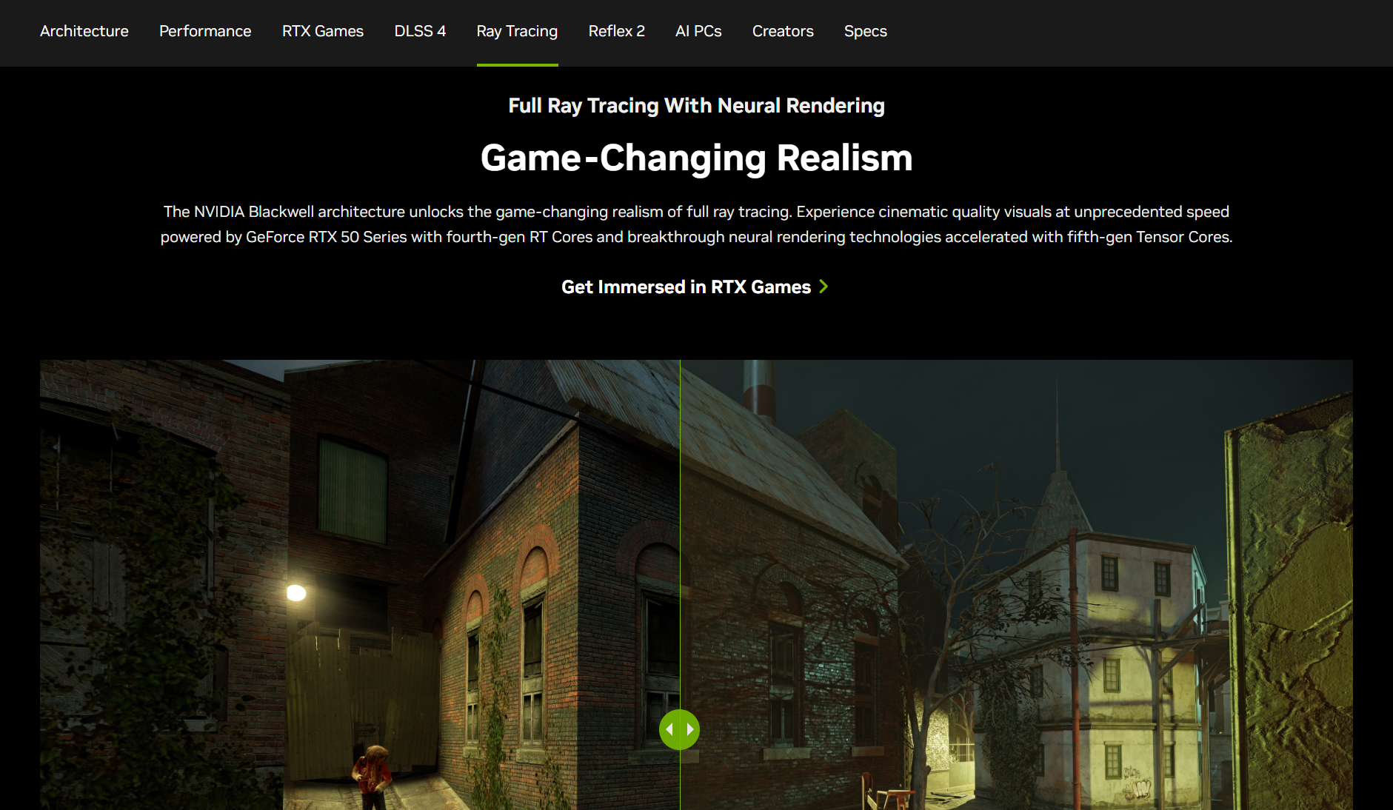Click the green chevron after Get Immersed

pos(824,287)
